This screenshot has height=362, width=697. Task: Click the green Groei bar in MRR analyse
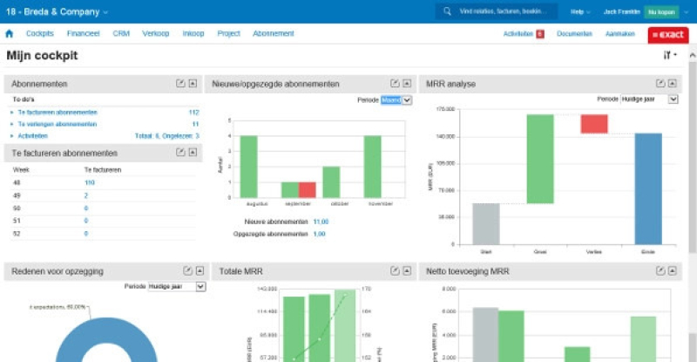point(540,159)
